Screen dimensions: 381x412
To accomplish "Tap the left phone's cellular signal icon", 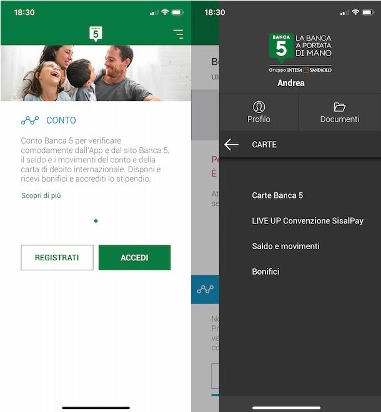I will pyautogui.click(x=154, y=12).
